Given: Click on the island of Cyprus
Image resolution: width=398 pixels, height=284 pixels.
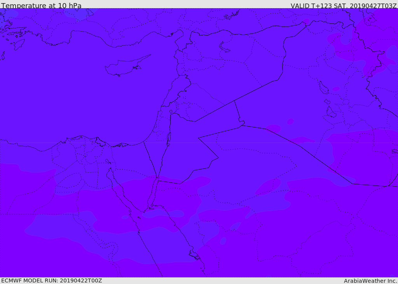Looking at the screenshot, I should click(x=124, y=67).
